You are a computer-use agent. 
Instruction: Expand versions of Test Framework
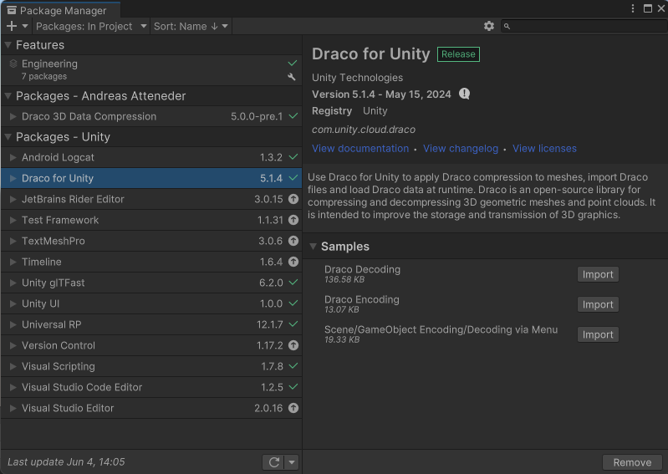pyautogui.click(x=13, y=220)
